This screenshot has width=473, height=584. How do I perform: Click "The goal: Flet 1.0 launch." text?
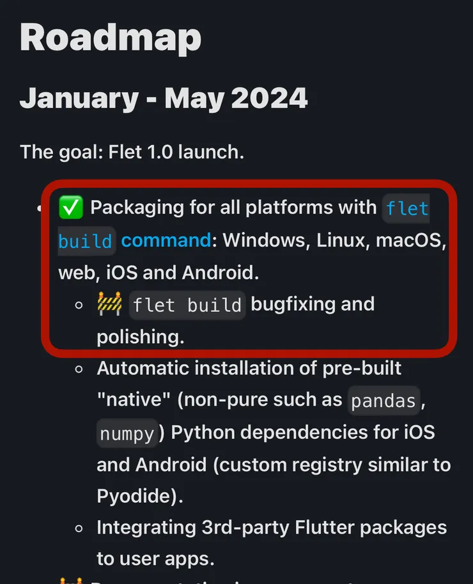point(132,152)
